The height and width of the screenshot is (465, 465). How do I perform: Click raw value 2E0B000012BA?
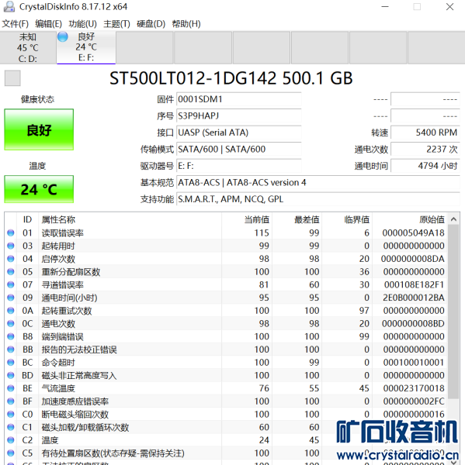tap(413, 298)
